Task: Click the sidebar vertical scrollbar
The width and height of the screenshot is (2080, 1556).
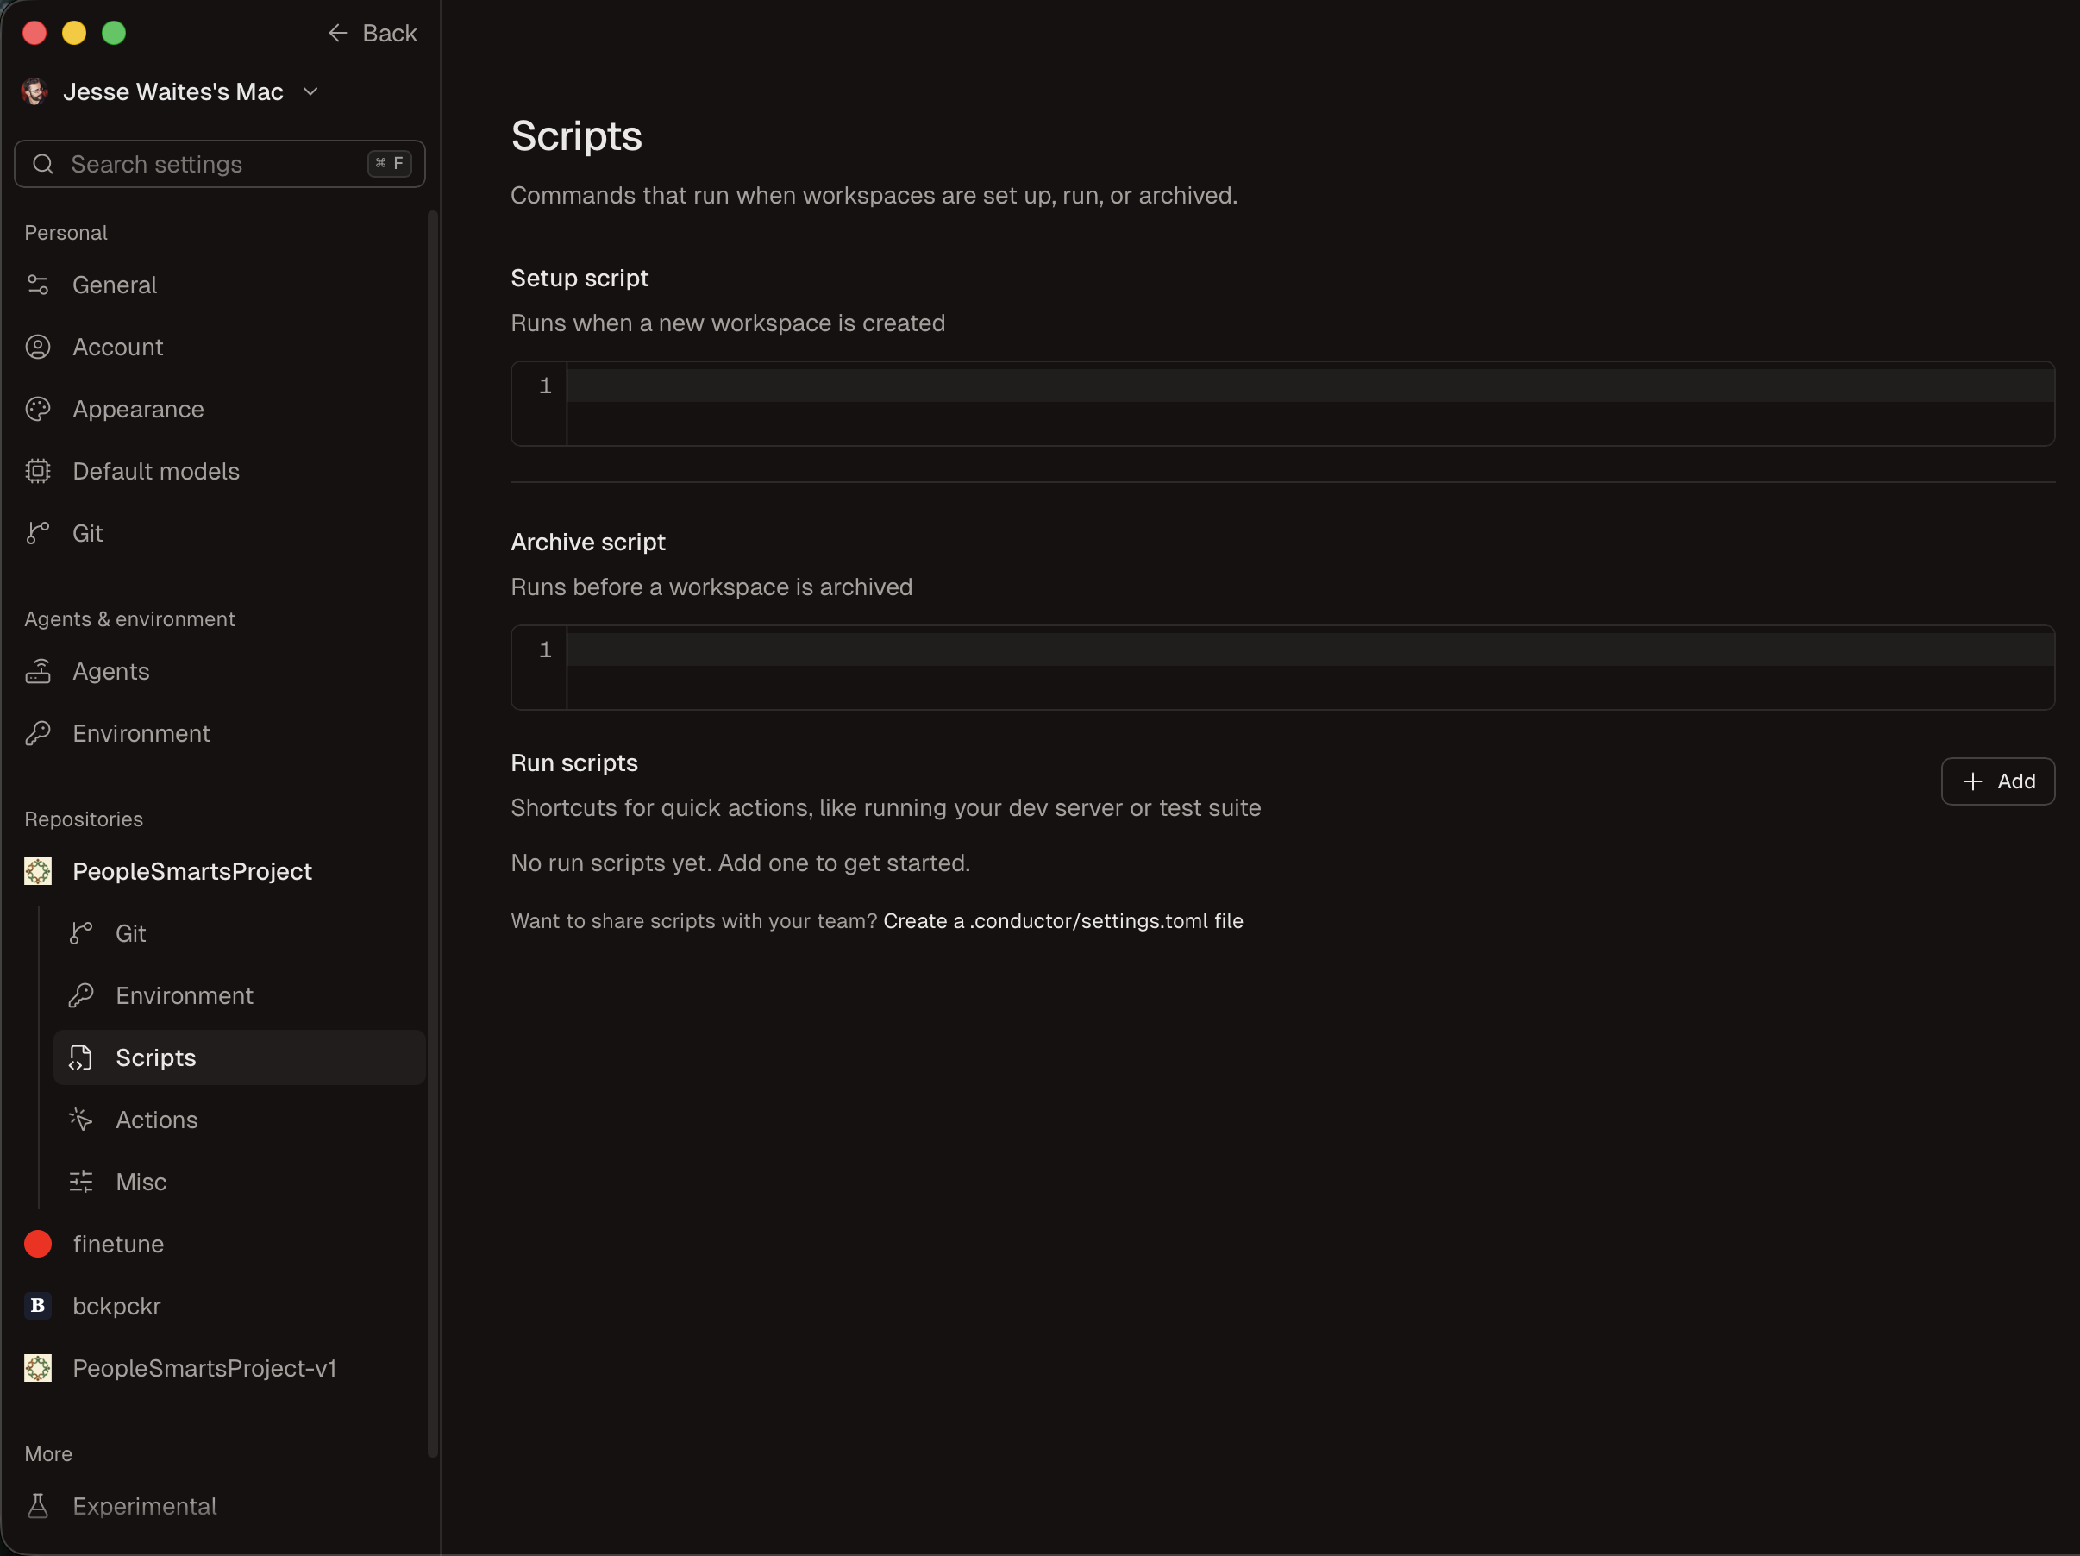Action: [x=433, y=833]
